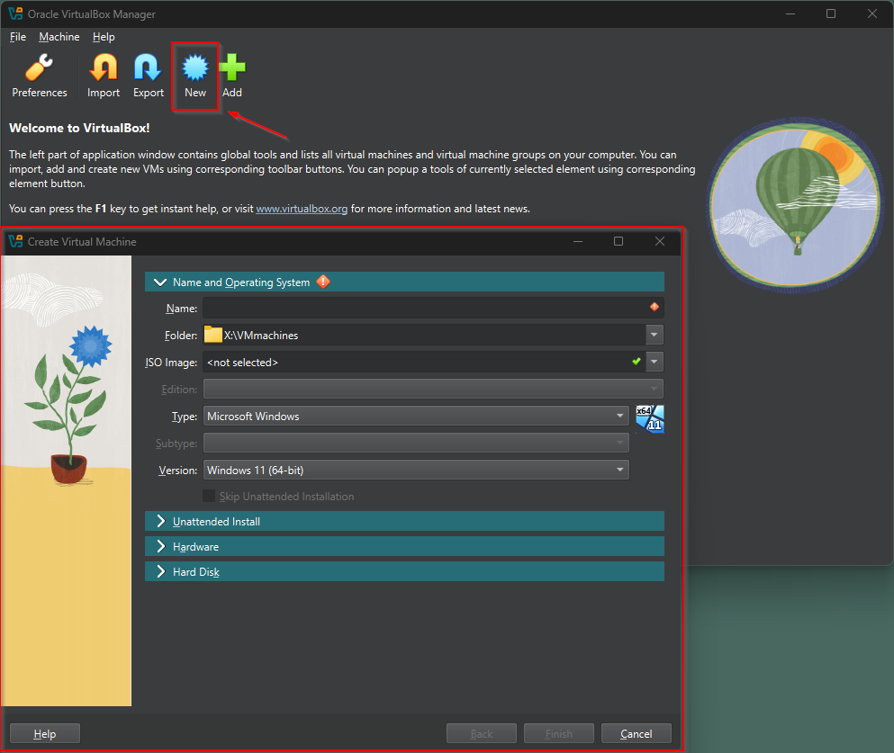Click the yellow folder icon in the Folder field
Image resolution: width=894 pixels, height=753 pixels.
213,335
